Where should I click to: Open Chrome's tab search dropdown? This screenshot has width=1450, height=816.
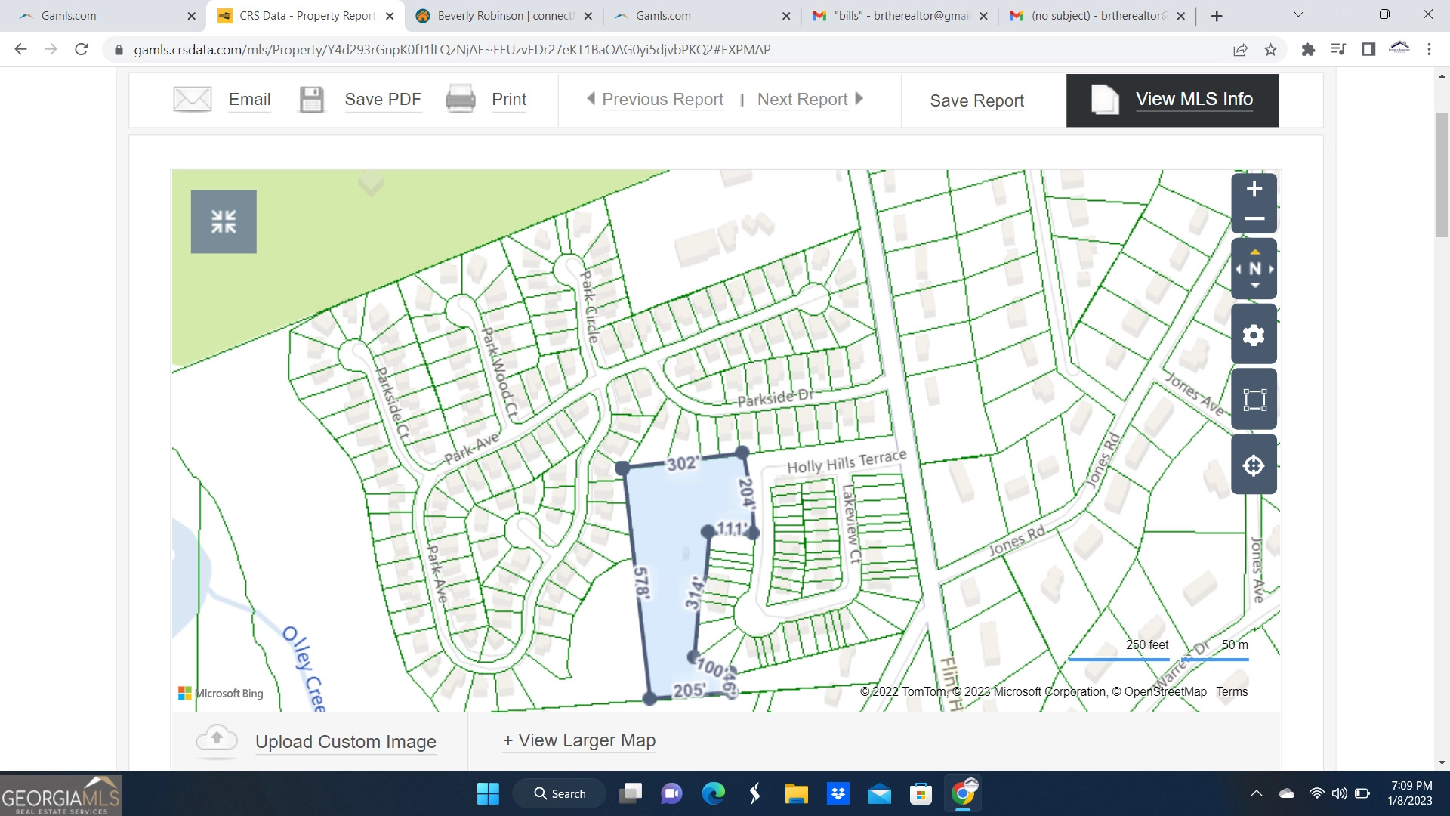click(x=1297, y=14)
